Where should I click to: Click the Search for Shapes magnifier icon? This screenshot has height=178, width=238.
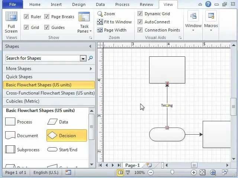(x=90, y=58)
